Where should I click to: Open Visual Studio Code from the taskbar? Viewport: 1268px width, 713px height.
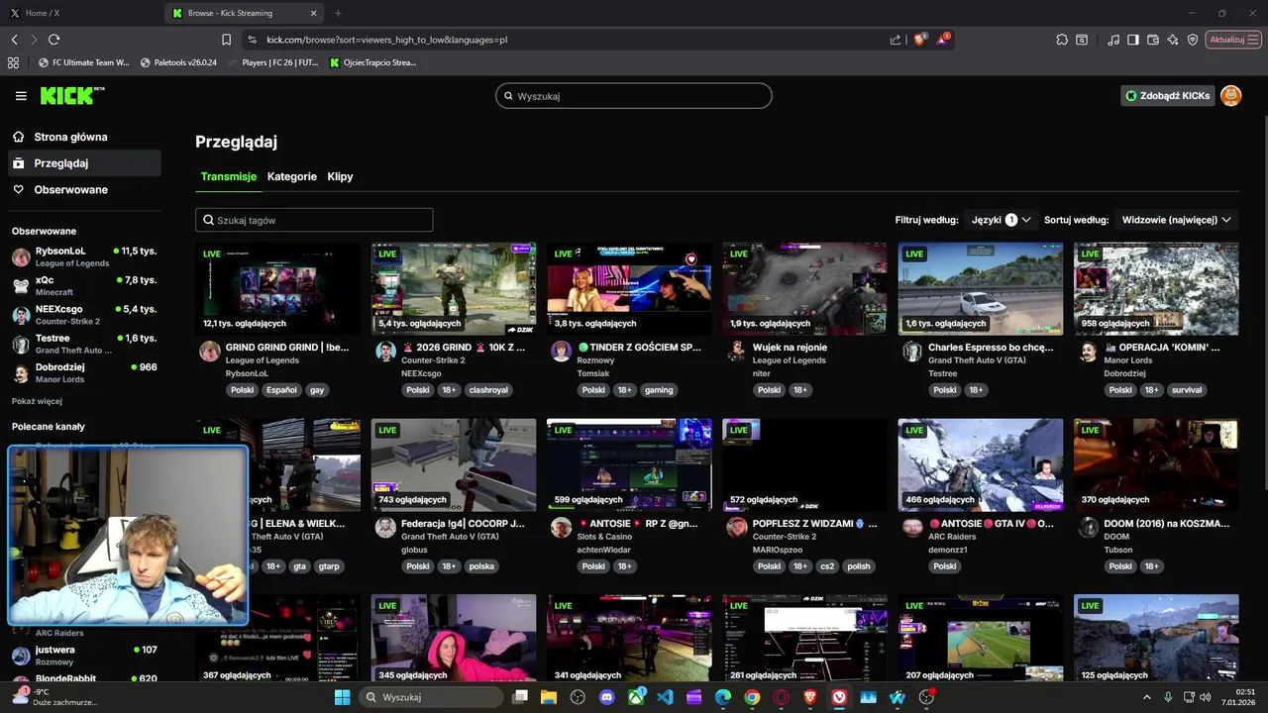click(665, 697)
